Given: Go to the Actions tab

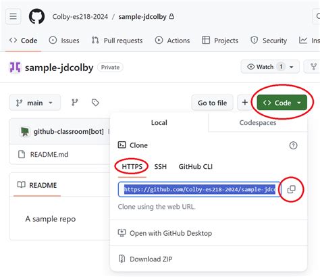Looking at the screenshot, I should click(x=172, y=41).
